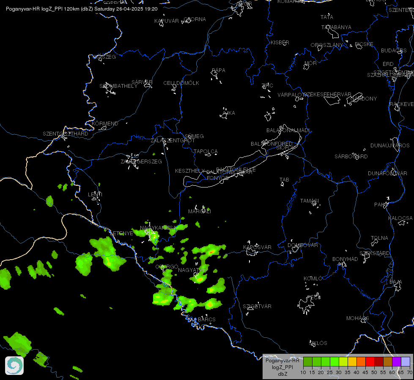Click the SZÉKESFEHÉRVÁR city label

click(x=328, y=95)
